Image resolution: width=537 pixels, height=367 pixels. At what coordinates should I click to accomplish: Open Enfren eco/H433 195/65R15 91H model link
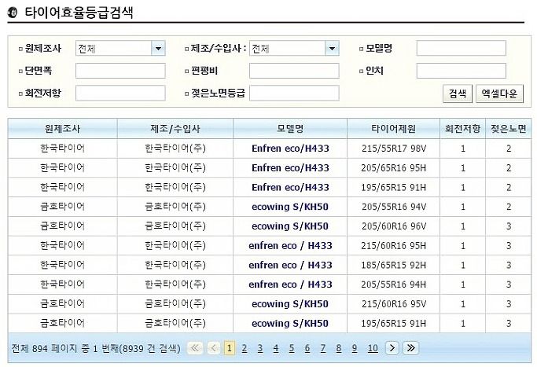click(x=290, y=188)
